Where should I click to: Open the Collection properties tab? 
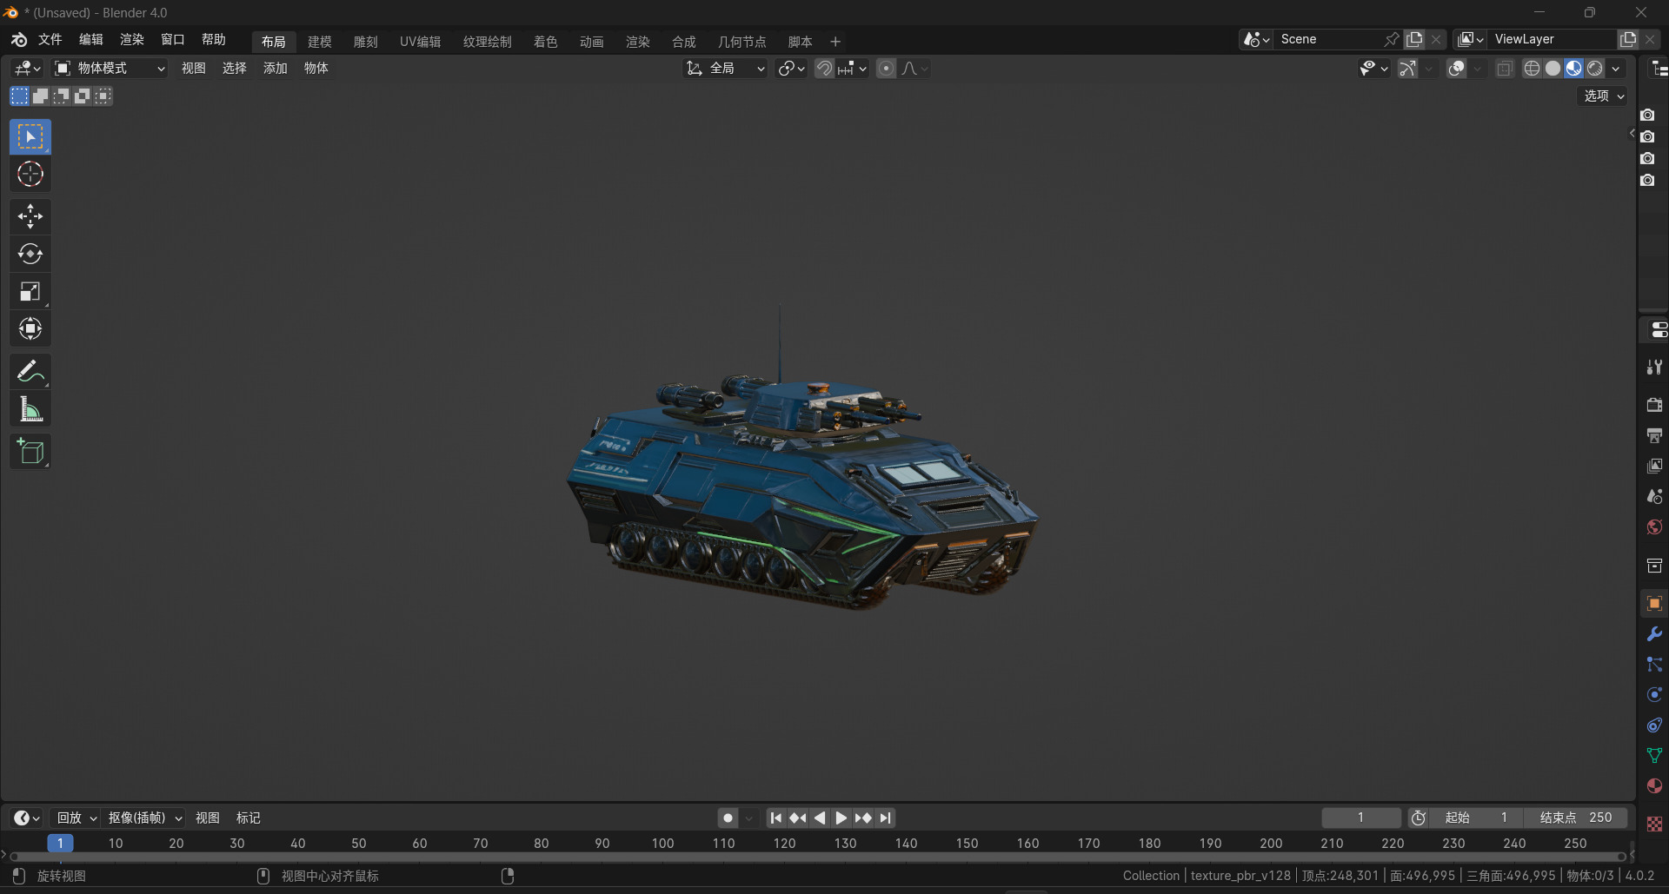pos(1654,566)
